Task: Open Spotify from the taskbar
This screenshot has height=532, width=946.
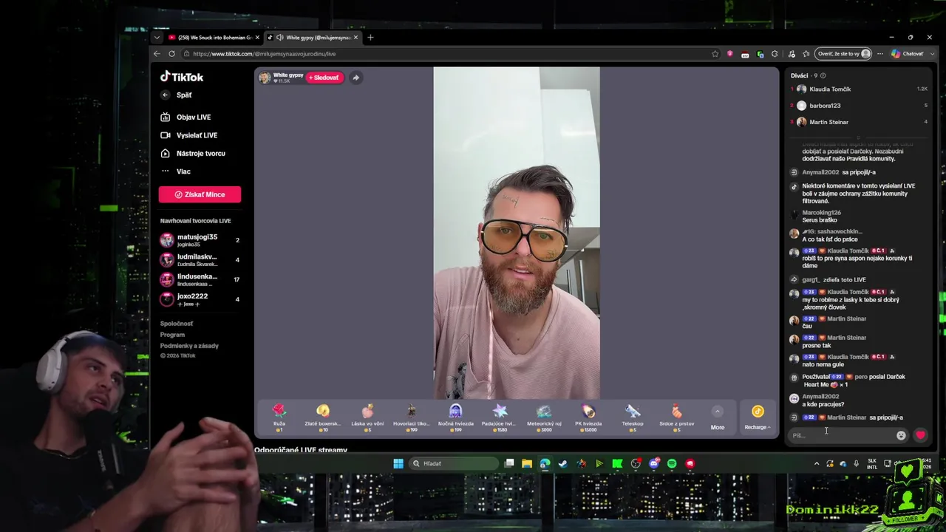Action: (672, 463)
